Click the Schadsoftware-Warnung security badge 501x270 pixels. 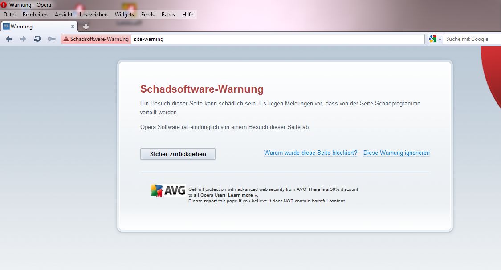pyautogui.click(x=96, y=39)
